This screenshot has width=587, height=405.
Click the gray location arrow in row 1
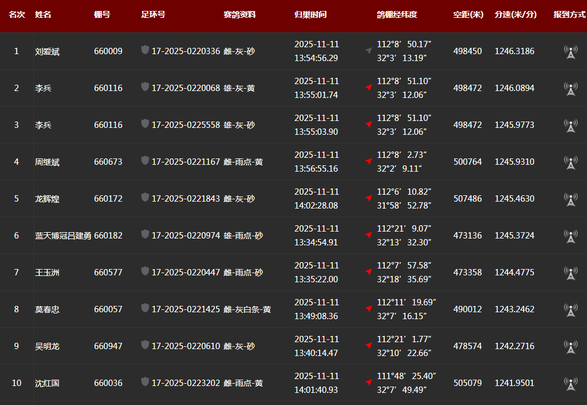click(x=369, y=51)
